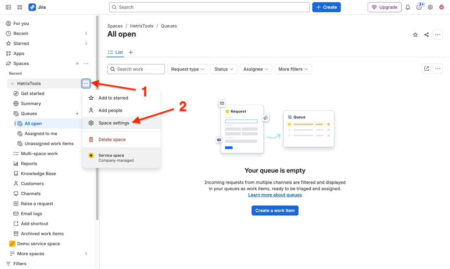Image resolution: width=450 pixels, height=269 pixels.
Task: Open the more options button beside the filters
Action: 438,69
